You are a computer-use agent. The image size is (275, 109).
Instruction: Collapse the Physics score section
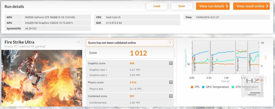171,82
